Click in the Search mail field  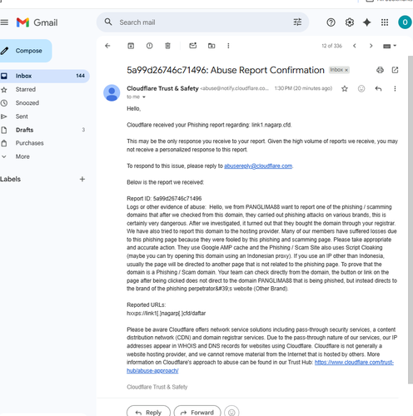point(202,22)
